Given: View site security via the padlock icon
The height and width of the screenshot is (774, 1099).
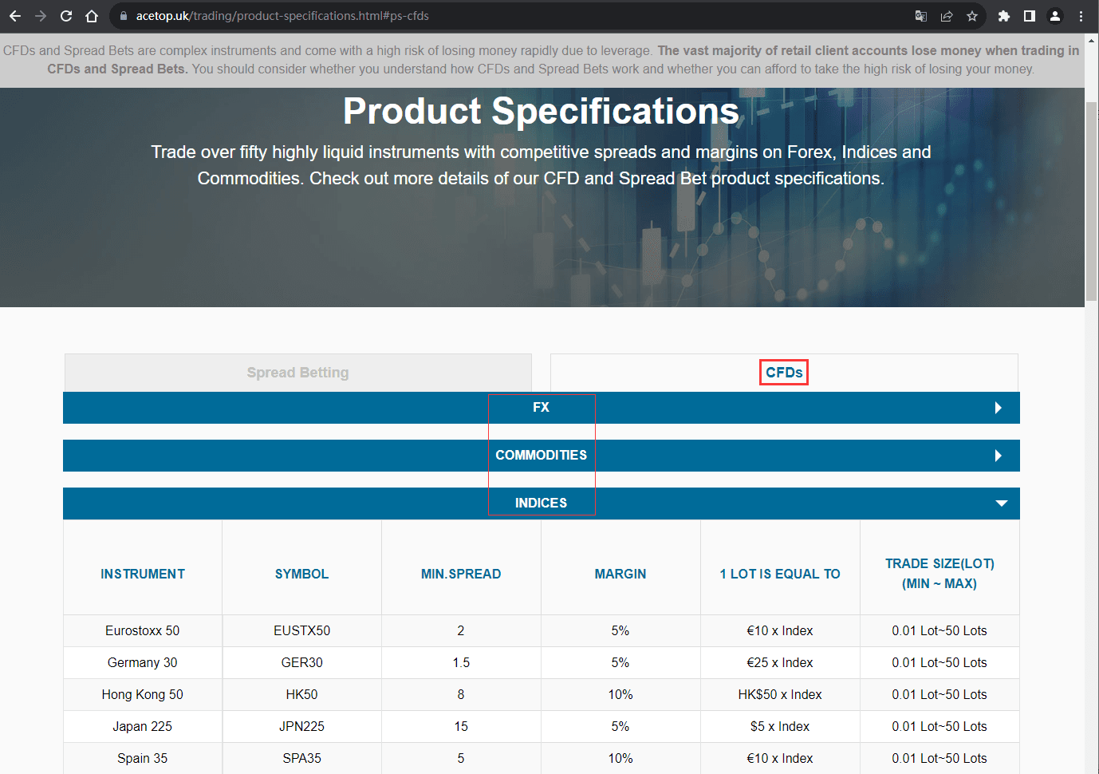Looking at the screenshot, I should (124, 16).
